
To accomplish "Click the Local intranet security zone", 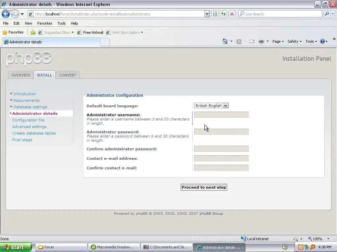I will point(255,239).
